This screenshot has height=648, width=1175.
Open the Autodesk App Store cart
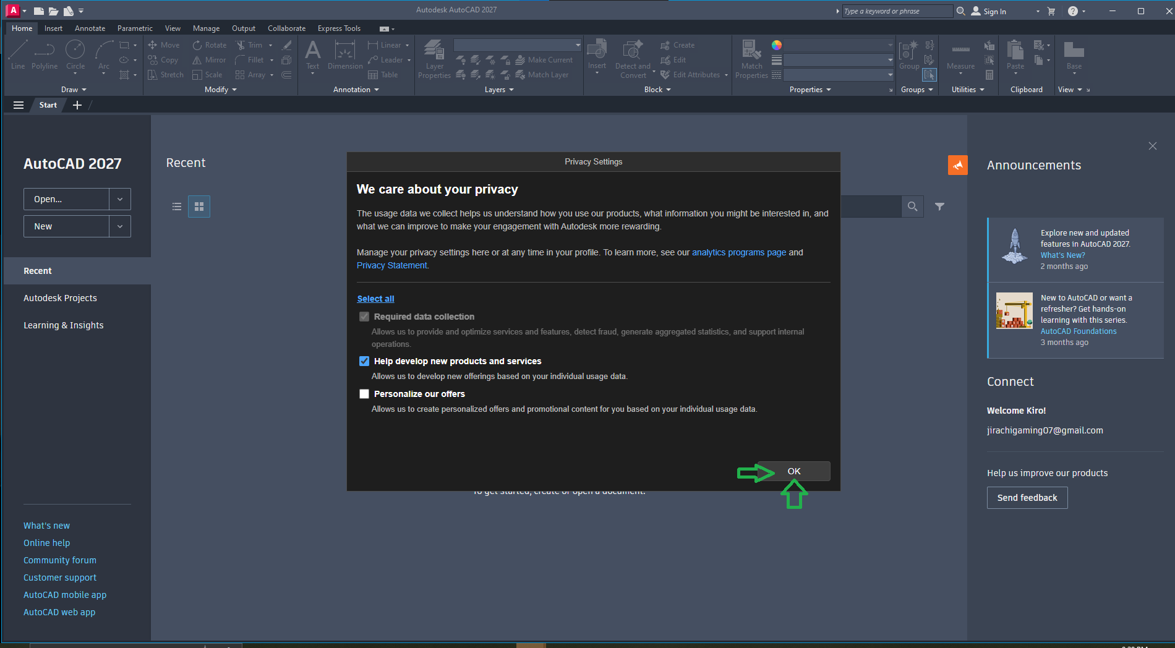[x=1051, y=11]
